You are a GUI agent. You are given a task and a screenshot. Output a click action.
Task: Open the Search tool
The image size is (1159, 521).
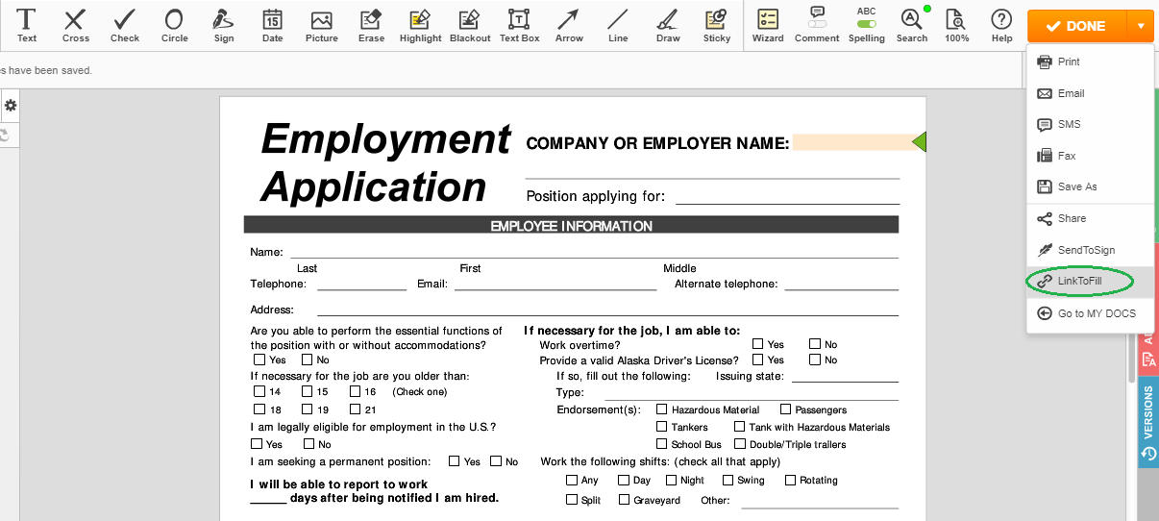coord(912,26)
